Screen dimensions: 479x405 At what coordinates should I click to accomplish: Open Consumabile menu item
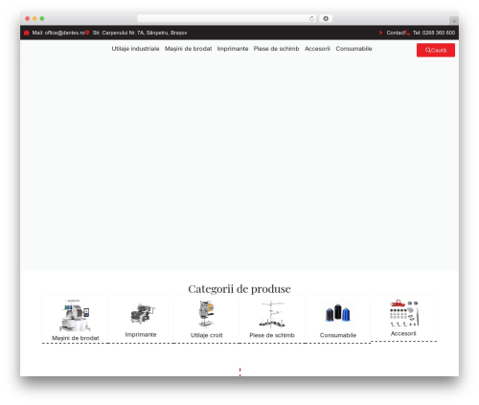click(x=354, y=49)
